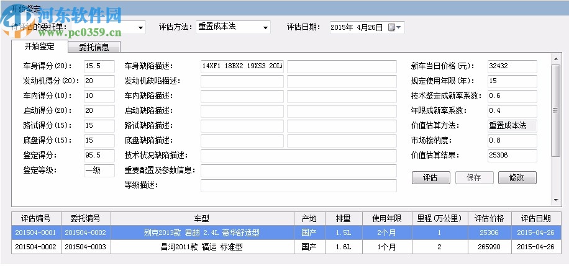Click the 201504-0003 委托编号 cell
The height and width of the screenshot is (266, 569).
click(86, 247)
